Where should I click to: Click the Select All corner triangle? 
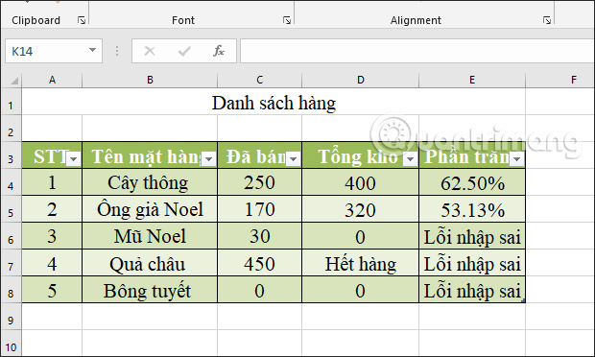(x=13, y=81)
